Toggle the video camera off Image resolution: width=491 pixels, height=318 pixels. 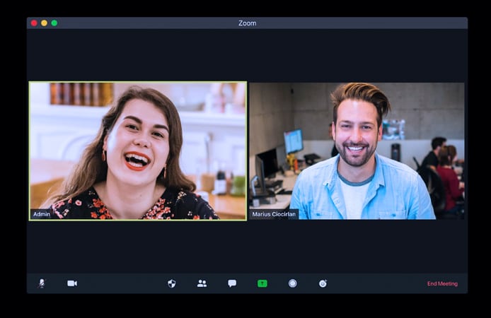[72, 283]
